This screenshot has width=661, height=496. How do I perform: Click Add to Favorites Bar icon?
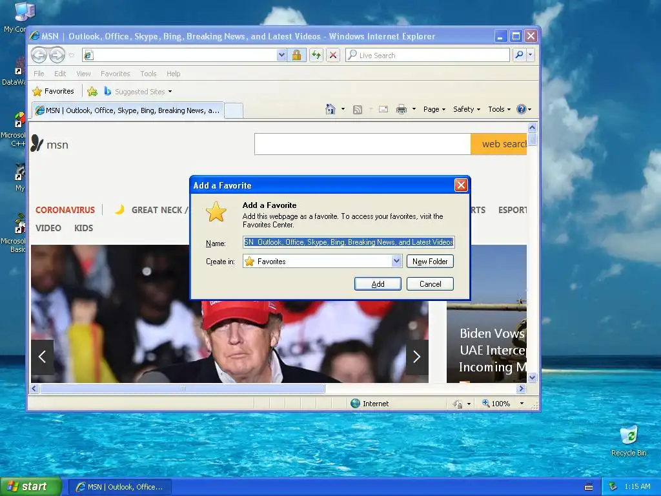point(92,91)
